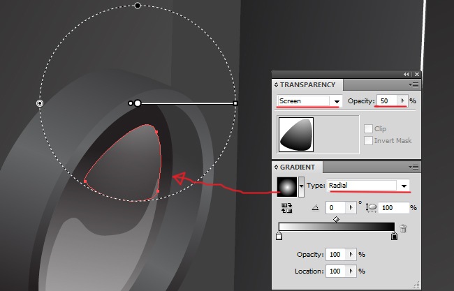Click the stop Opacity field showing 100
The height and width of the screenshot is (291, 454).
tap(336, 254)
